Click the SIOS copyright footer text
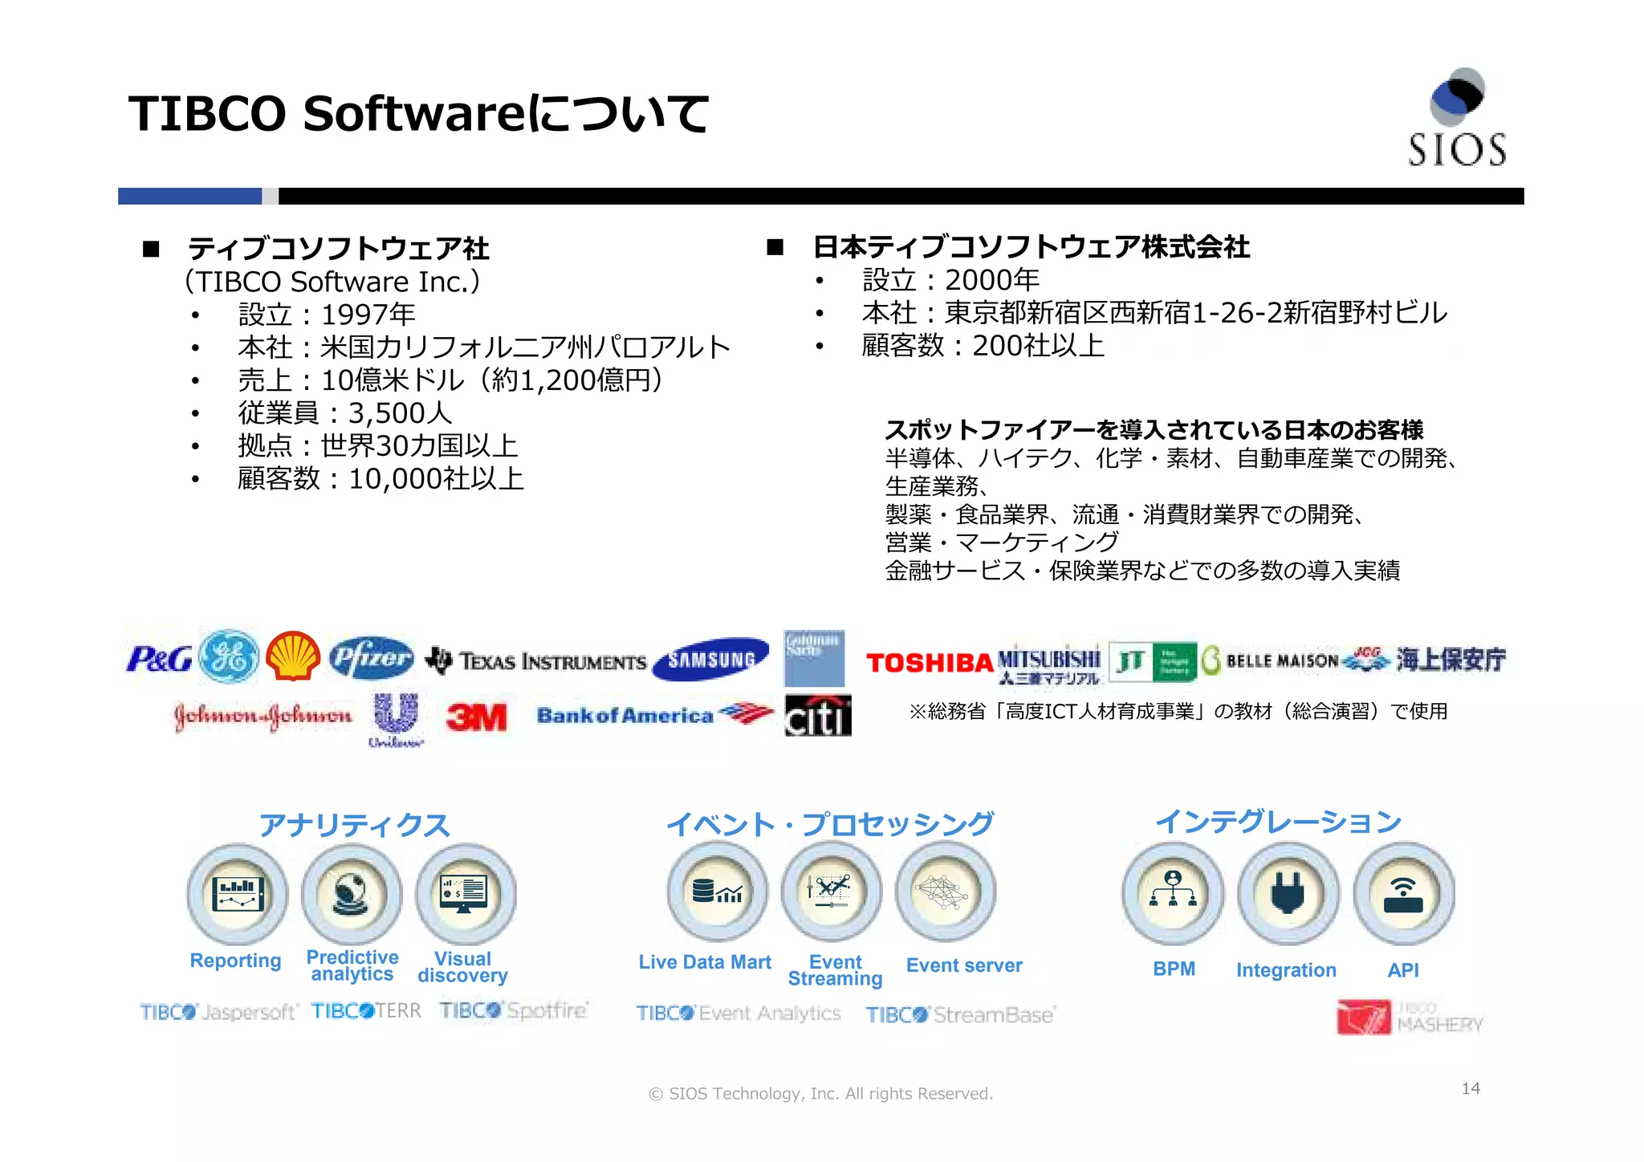Image resolution: width=1644 pixels, height=1162 pixels. pos(821,1094)
